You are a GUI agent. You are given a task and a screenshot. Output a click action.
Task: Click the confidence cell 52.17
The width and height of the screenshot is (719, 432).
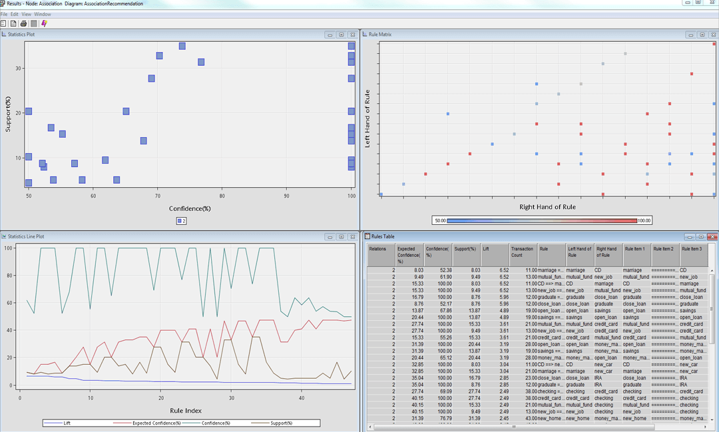click(438, 304)
